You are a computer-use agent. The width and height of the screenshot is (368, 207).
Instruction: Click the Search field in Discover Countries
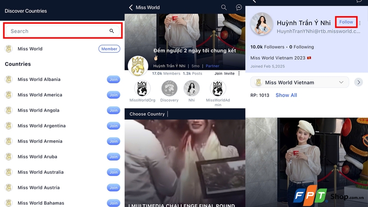(x=63, y=31)
